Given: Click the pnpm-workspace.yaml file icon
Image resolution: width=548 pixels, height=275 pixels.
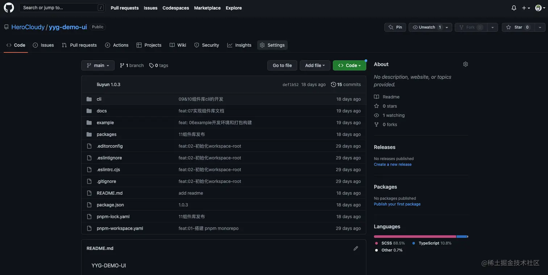Looking at the screenshot, I should click(x=89, y=228).
